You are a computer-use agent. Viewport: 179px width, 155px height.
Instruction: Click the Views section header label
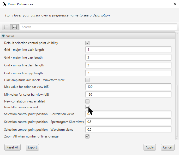(10, 36)
